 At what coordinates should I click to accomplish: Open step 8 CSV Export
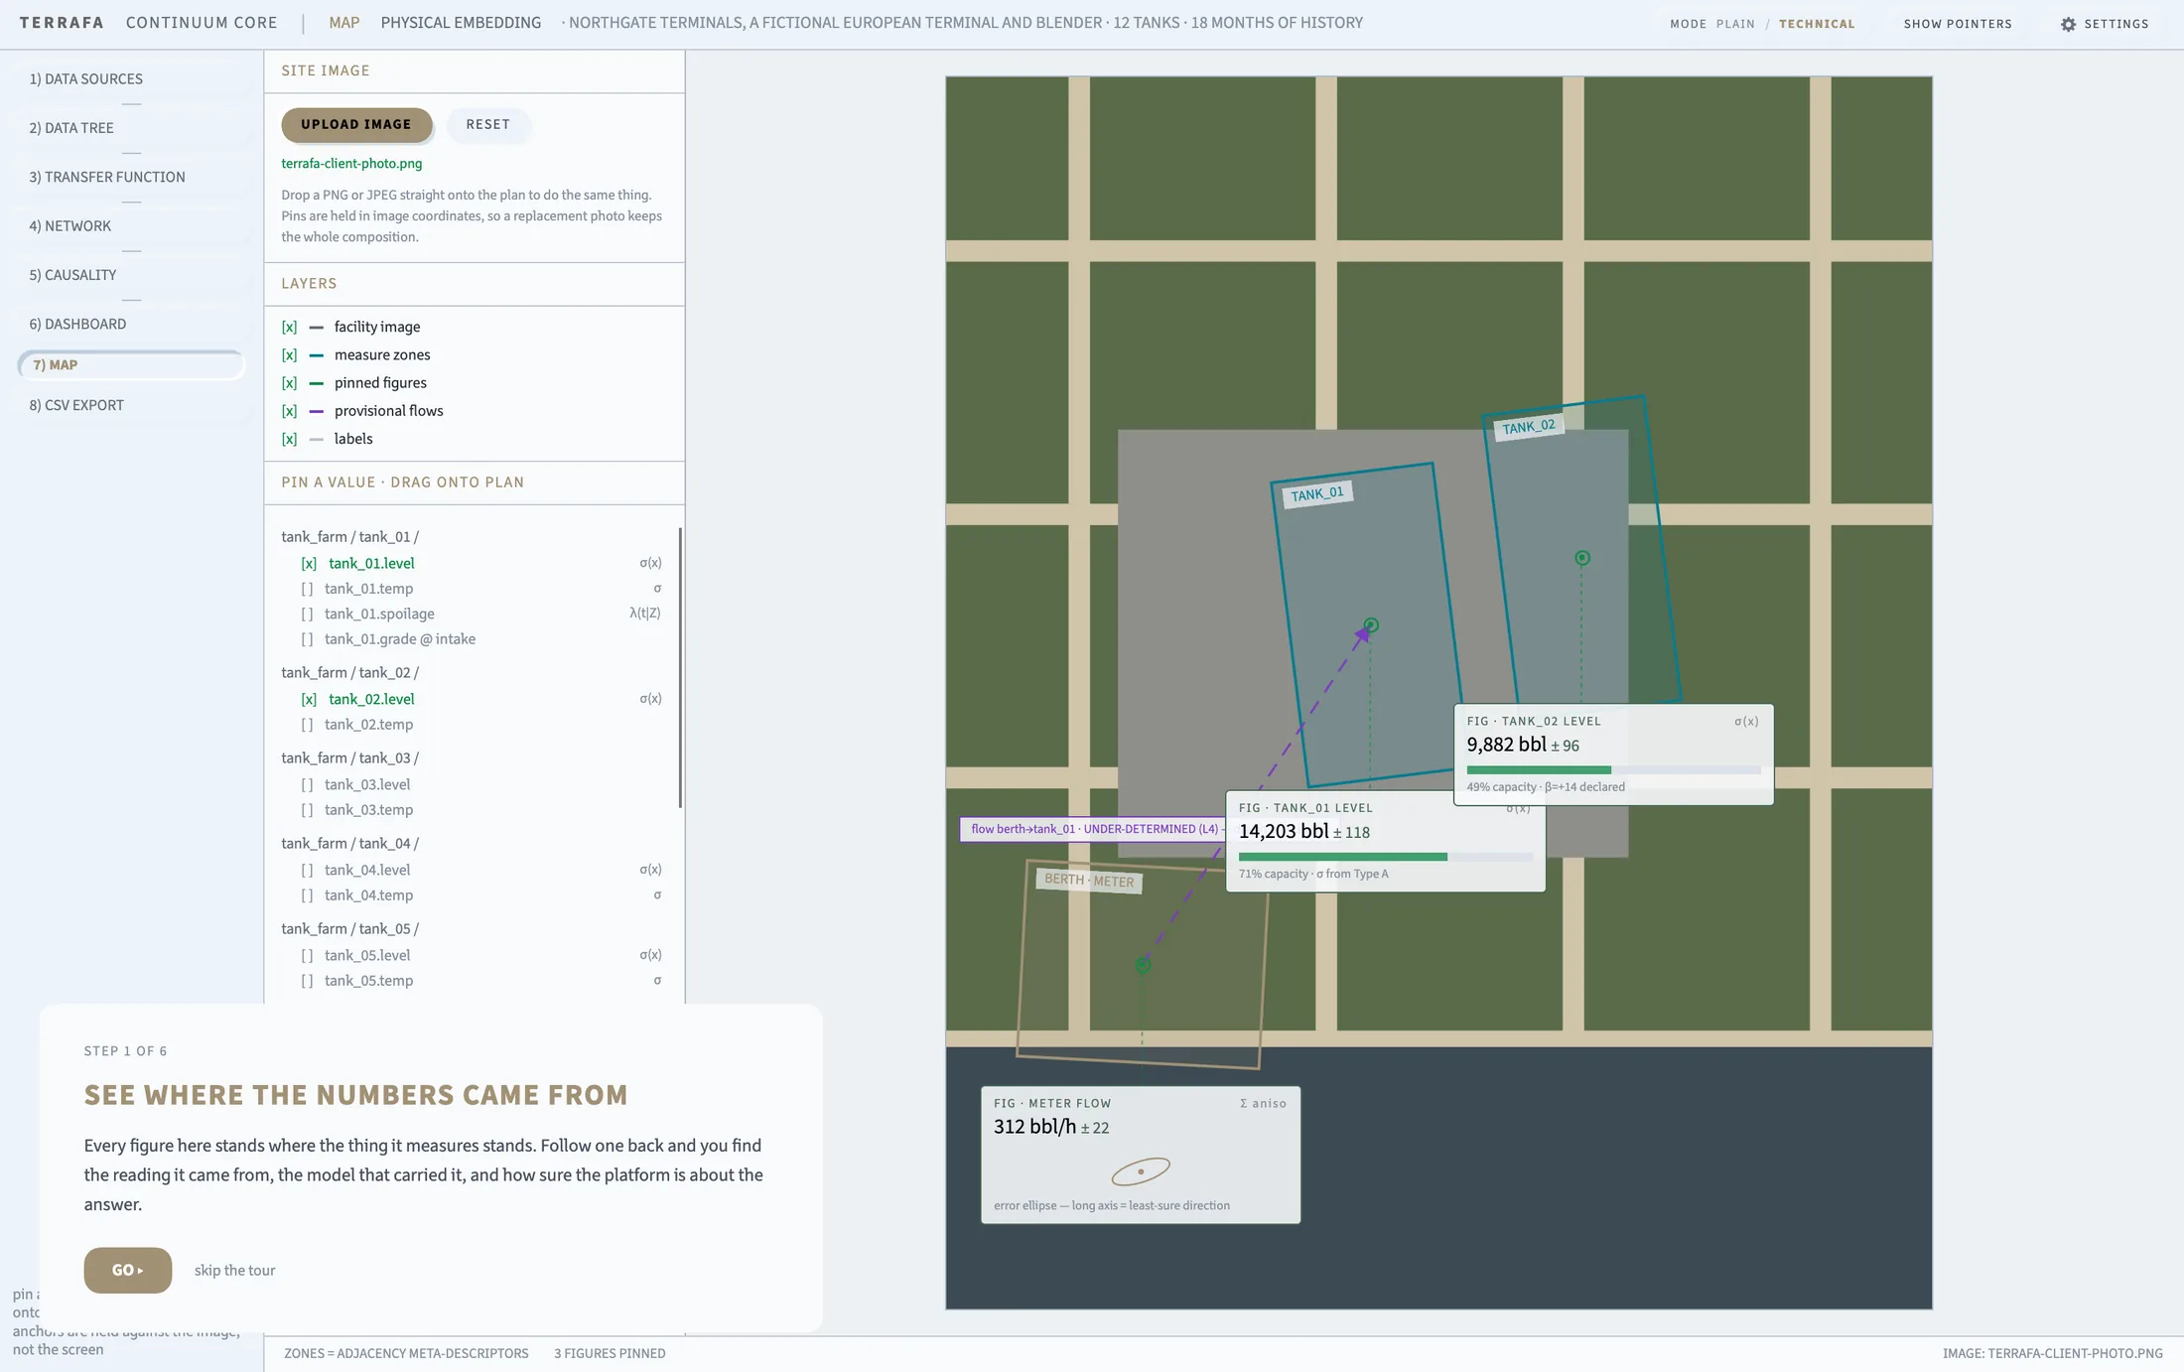131,405
